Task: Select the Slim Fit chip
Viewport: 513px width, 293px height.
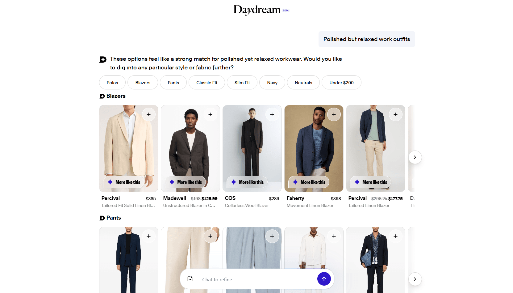Action: (242, 83)
